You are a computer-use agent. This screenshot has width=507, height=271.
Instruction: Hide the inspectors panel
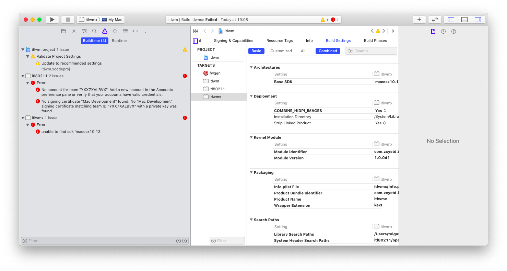(x=477, y=20)
